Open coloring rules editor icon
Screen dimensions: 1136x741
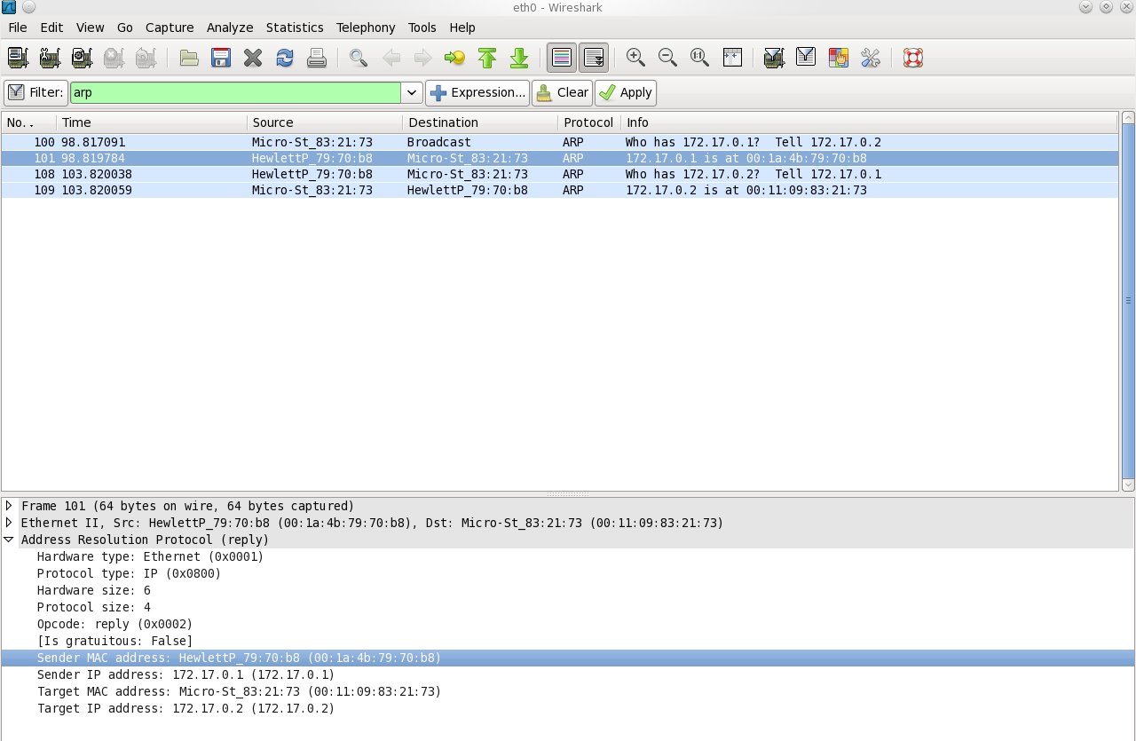(838, 59)
